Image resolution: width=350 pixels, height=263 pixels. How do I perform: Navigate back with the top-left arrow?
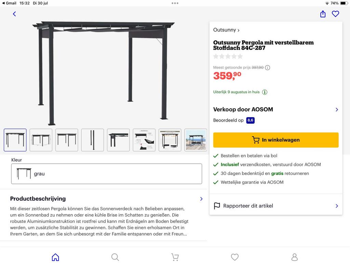[14, 14]
